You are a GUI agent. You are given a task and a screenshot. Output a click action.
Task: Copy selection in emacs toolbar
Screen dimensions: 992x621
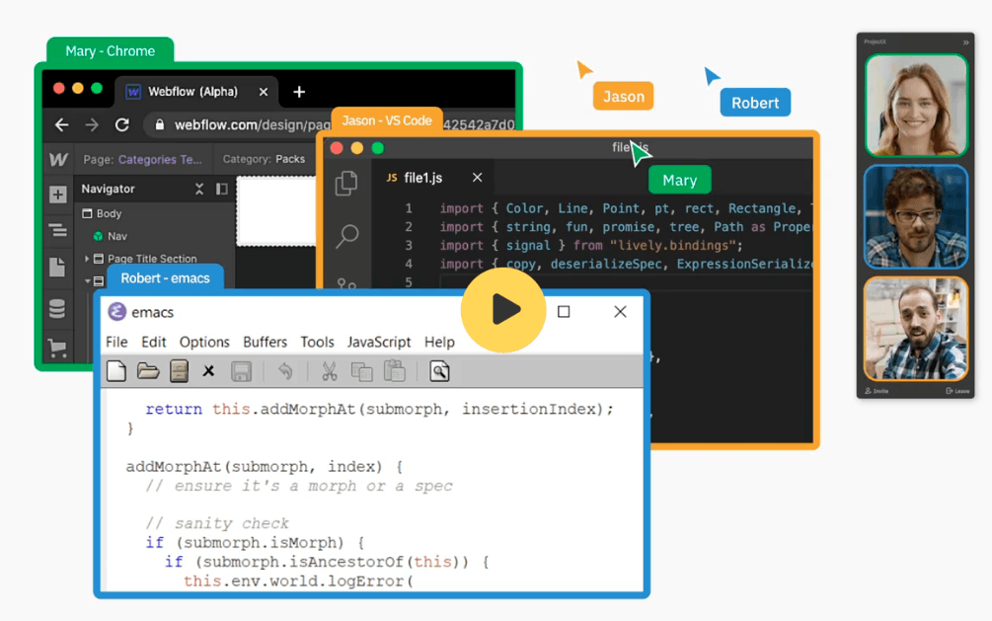[361, 371]
